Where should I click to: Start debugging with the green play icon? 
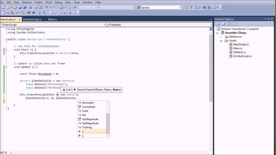(x=75, y=7)
